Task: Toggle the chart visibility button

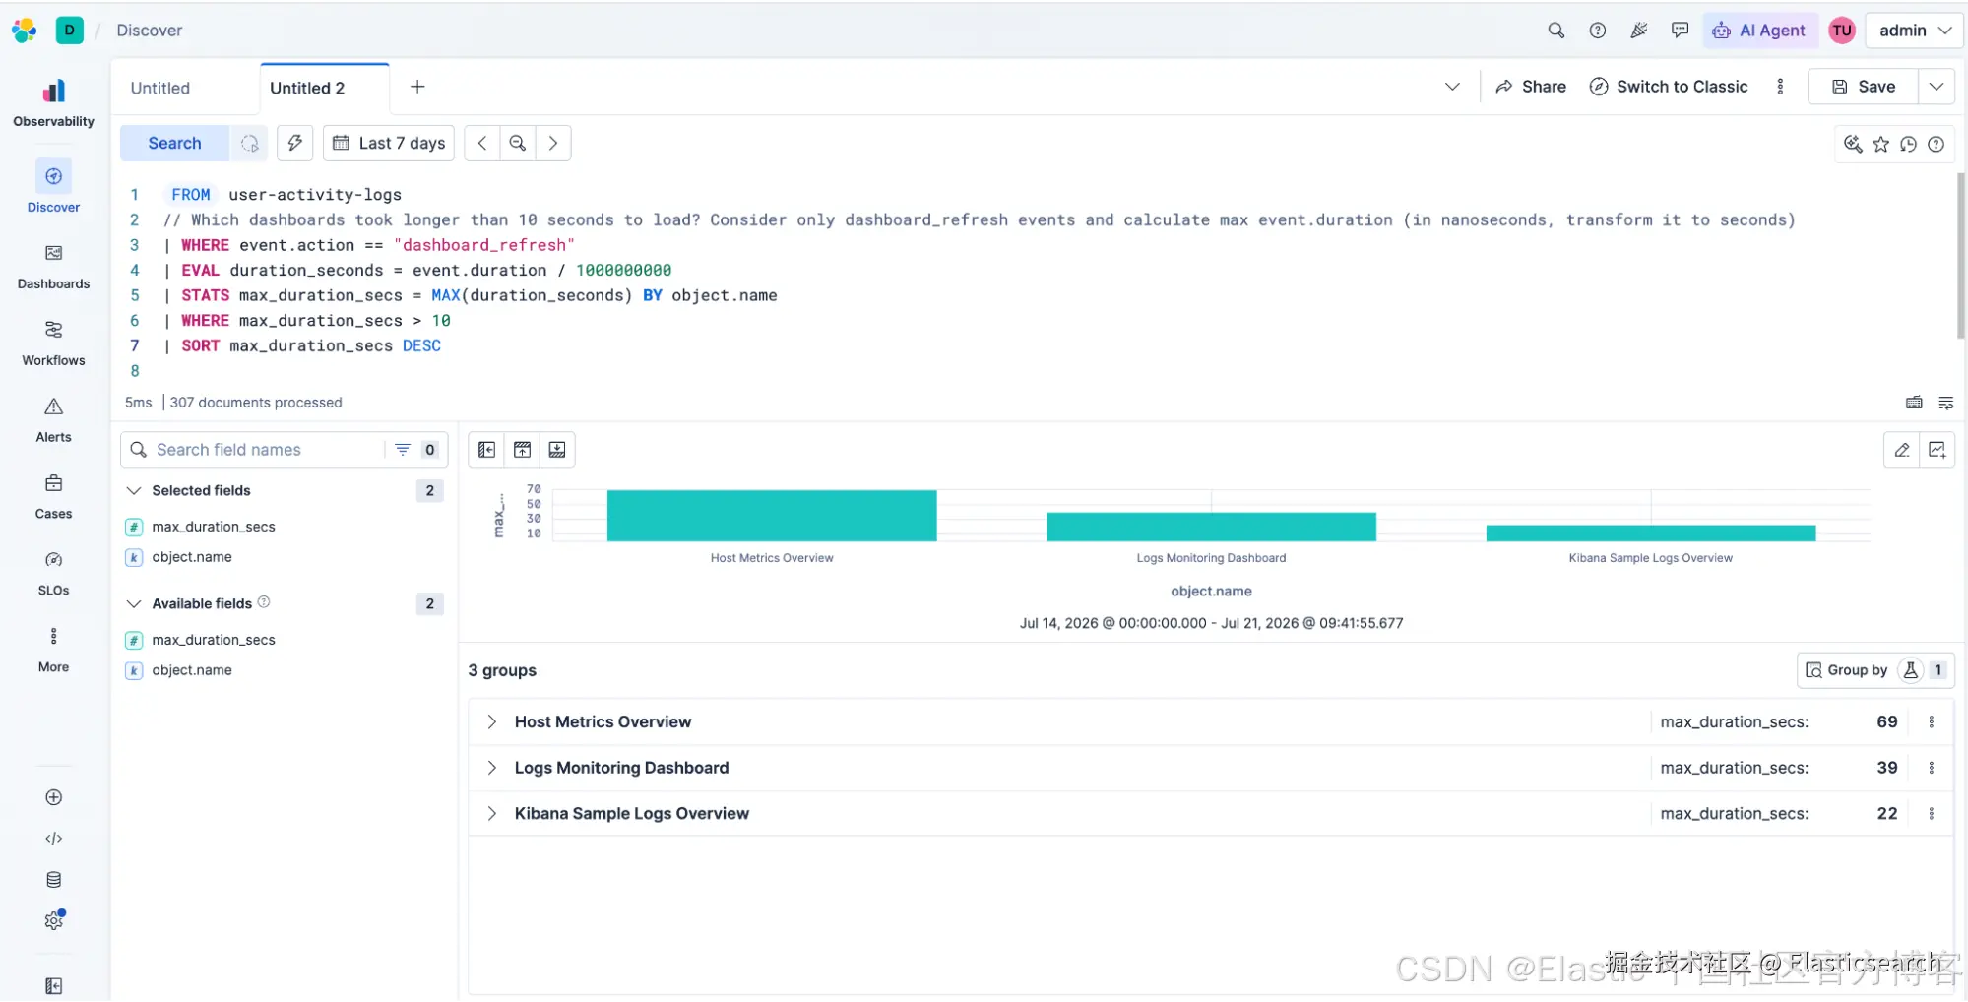Action: click(x=522, y=450)
